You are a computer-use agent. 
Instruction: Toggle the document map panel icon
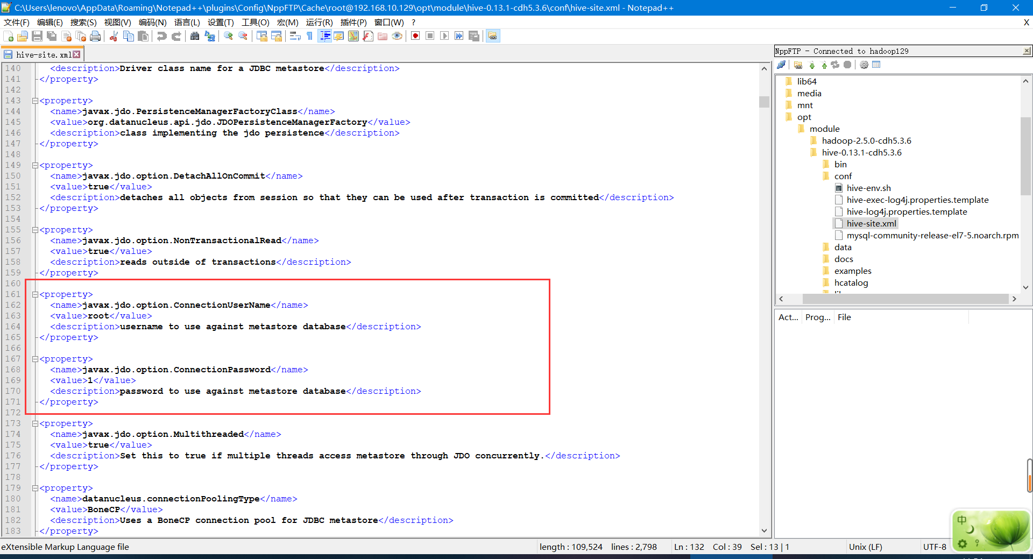(x=353, y=36)
